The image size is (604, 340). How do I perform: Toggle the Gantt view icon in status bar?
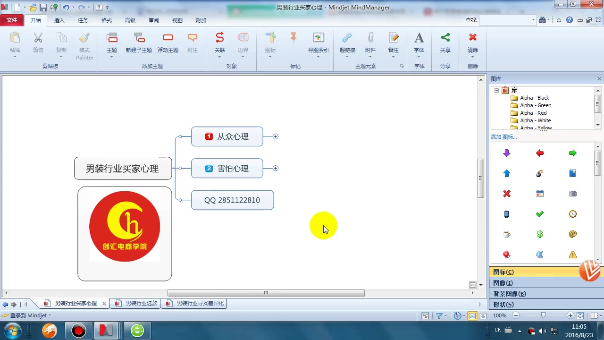point(425,316)
